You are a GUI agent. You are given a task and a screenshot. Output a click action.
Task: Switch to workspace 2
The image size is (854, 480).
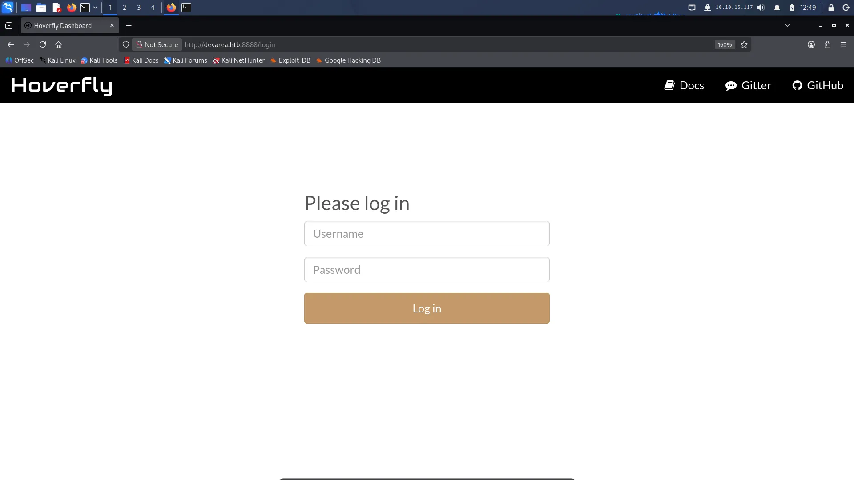pos(125,8)
